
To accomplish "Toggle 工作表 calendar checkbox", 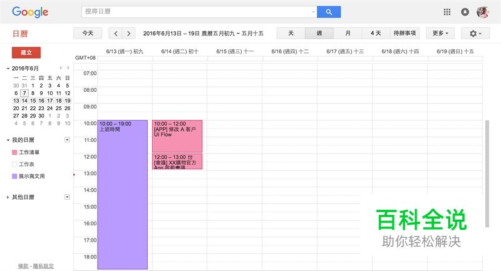I will 14,164.
